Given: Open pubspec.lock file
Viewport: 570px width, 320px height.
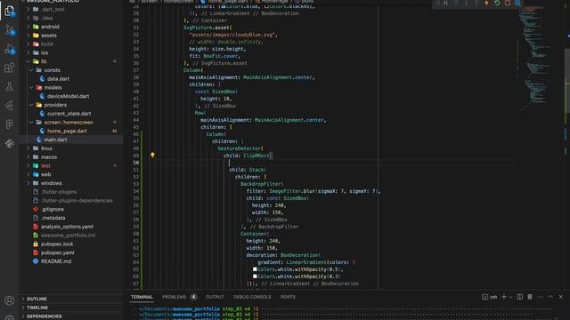Looking at the screenshot, I should (57, 244).
